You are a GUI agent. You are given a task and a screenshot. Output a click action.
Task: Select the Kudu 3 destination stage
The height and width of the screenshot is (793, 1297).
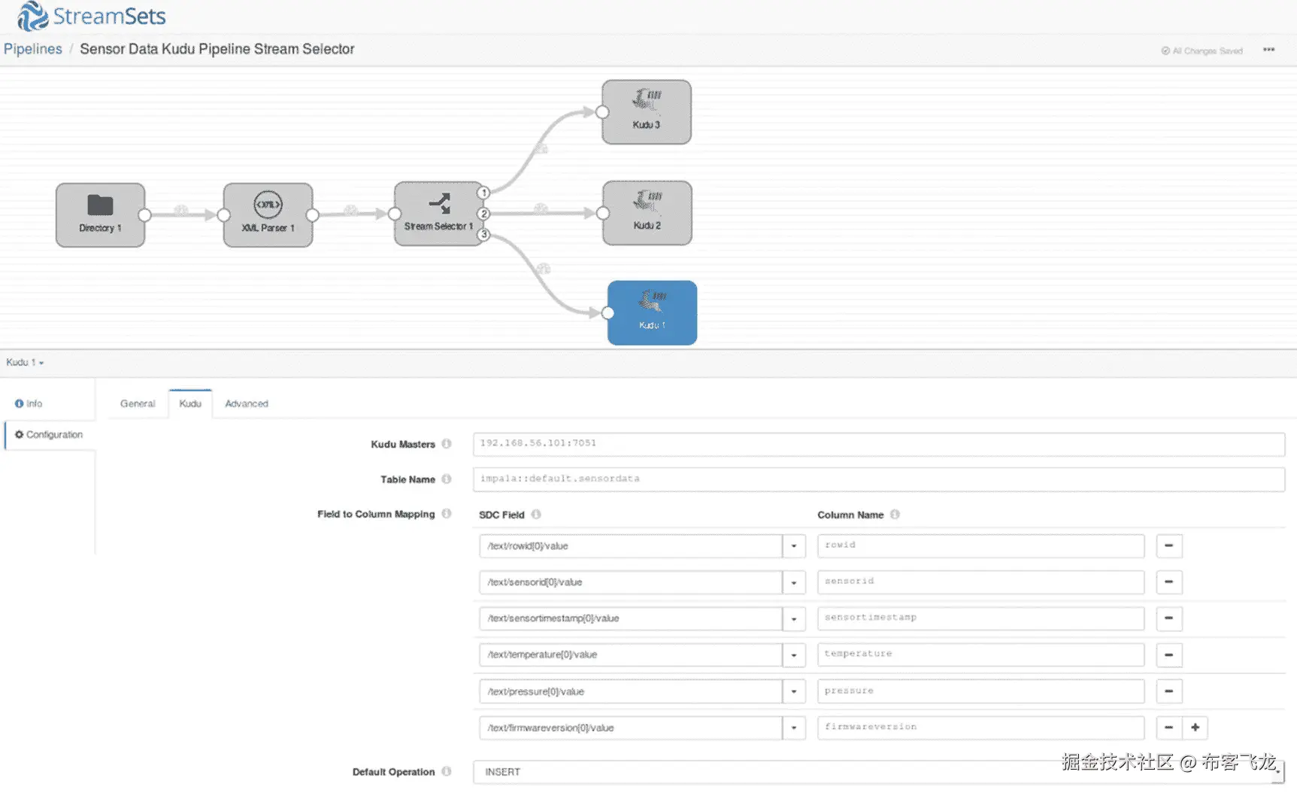(647, 112)
